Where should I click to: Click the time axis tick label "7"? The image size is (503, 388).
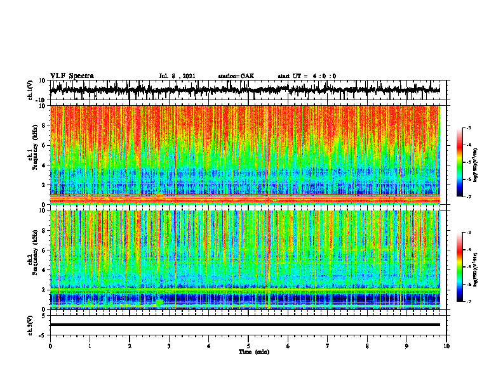tap(328, 346)
